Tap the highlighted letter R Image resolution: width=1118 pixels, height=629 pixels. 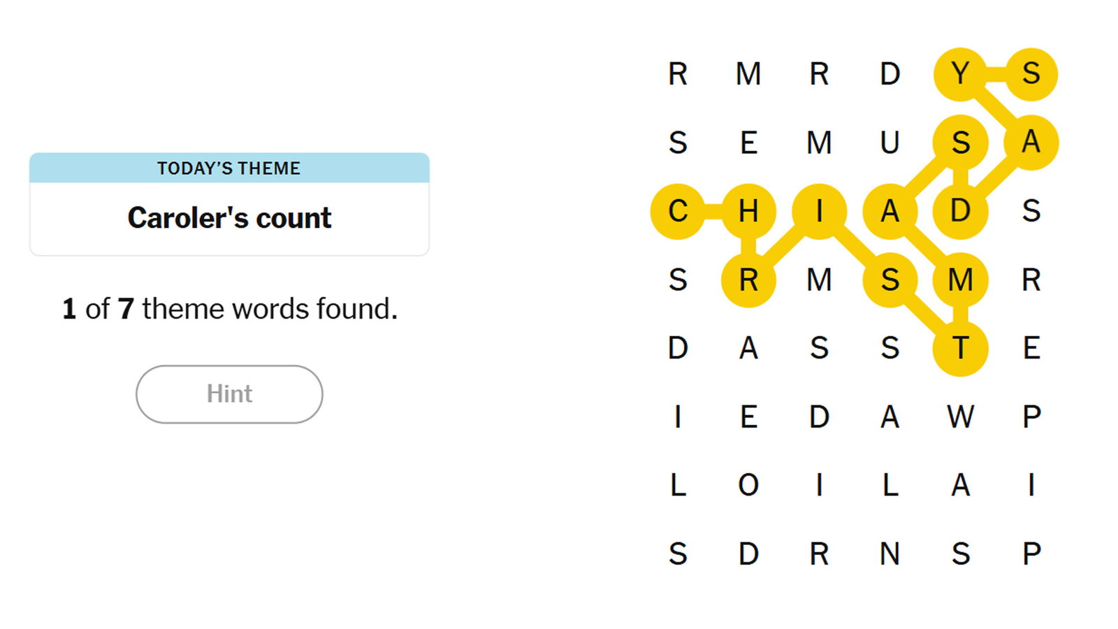(x=748, y=280)
